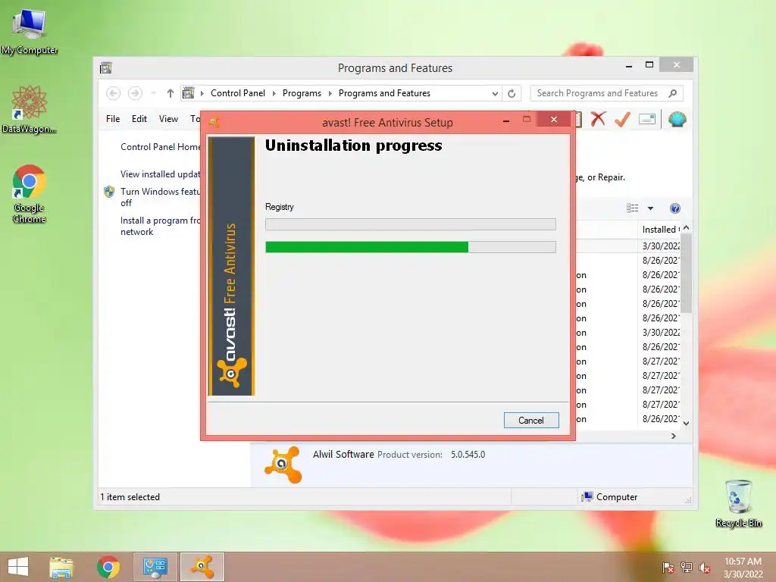Click the avast Setup title bar icon

tap(214, 122)
